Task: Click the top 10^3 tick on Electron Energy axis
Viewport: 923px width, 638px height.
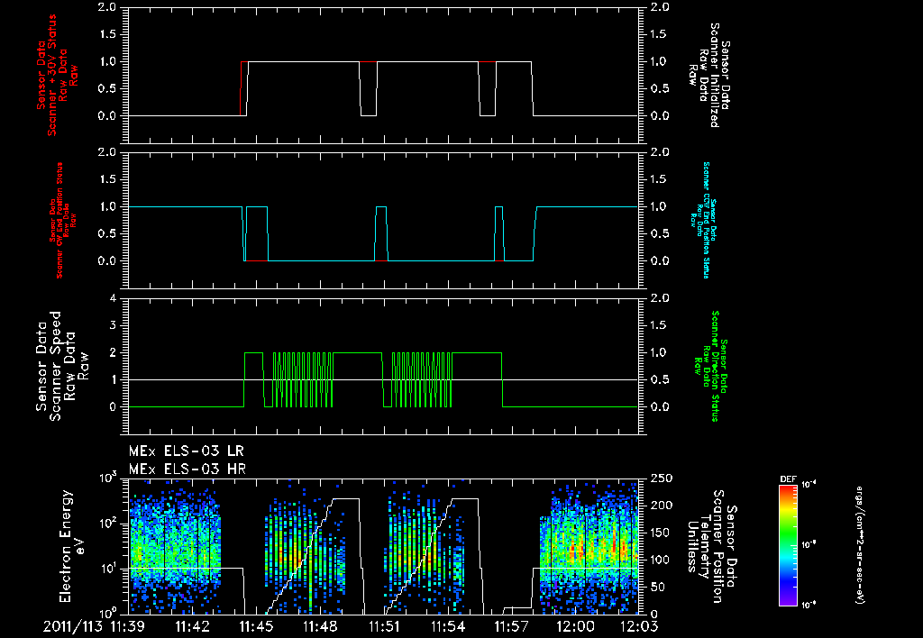Action: point(108,478)
